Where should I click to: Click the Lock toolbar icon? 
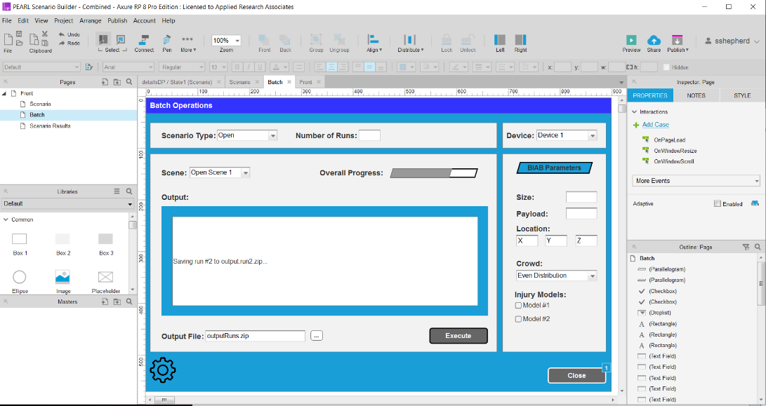coord(447,42)
